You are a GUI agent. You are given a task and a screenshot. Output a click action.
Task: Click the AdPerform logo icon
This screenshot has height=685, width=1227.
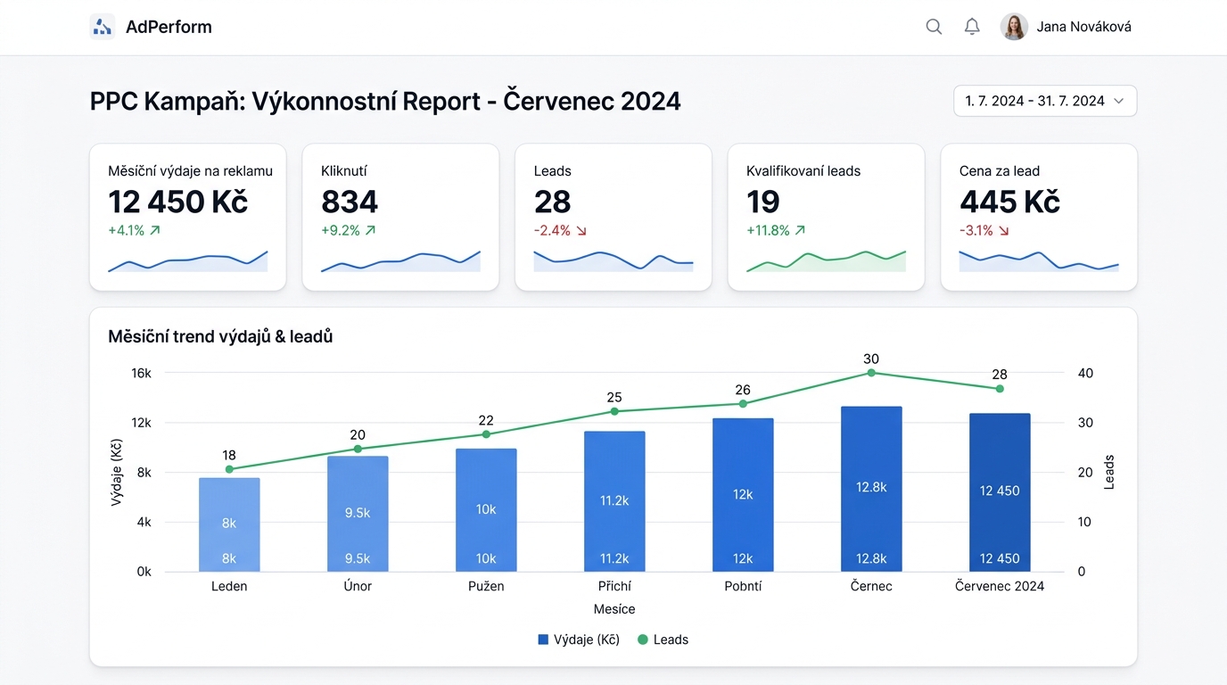pos(103,27)
